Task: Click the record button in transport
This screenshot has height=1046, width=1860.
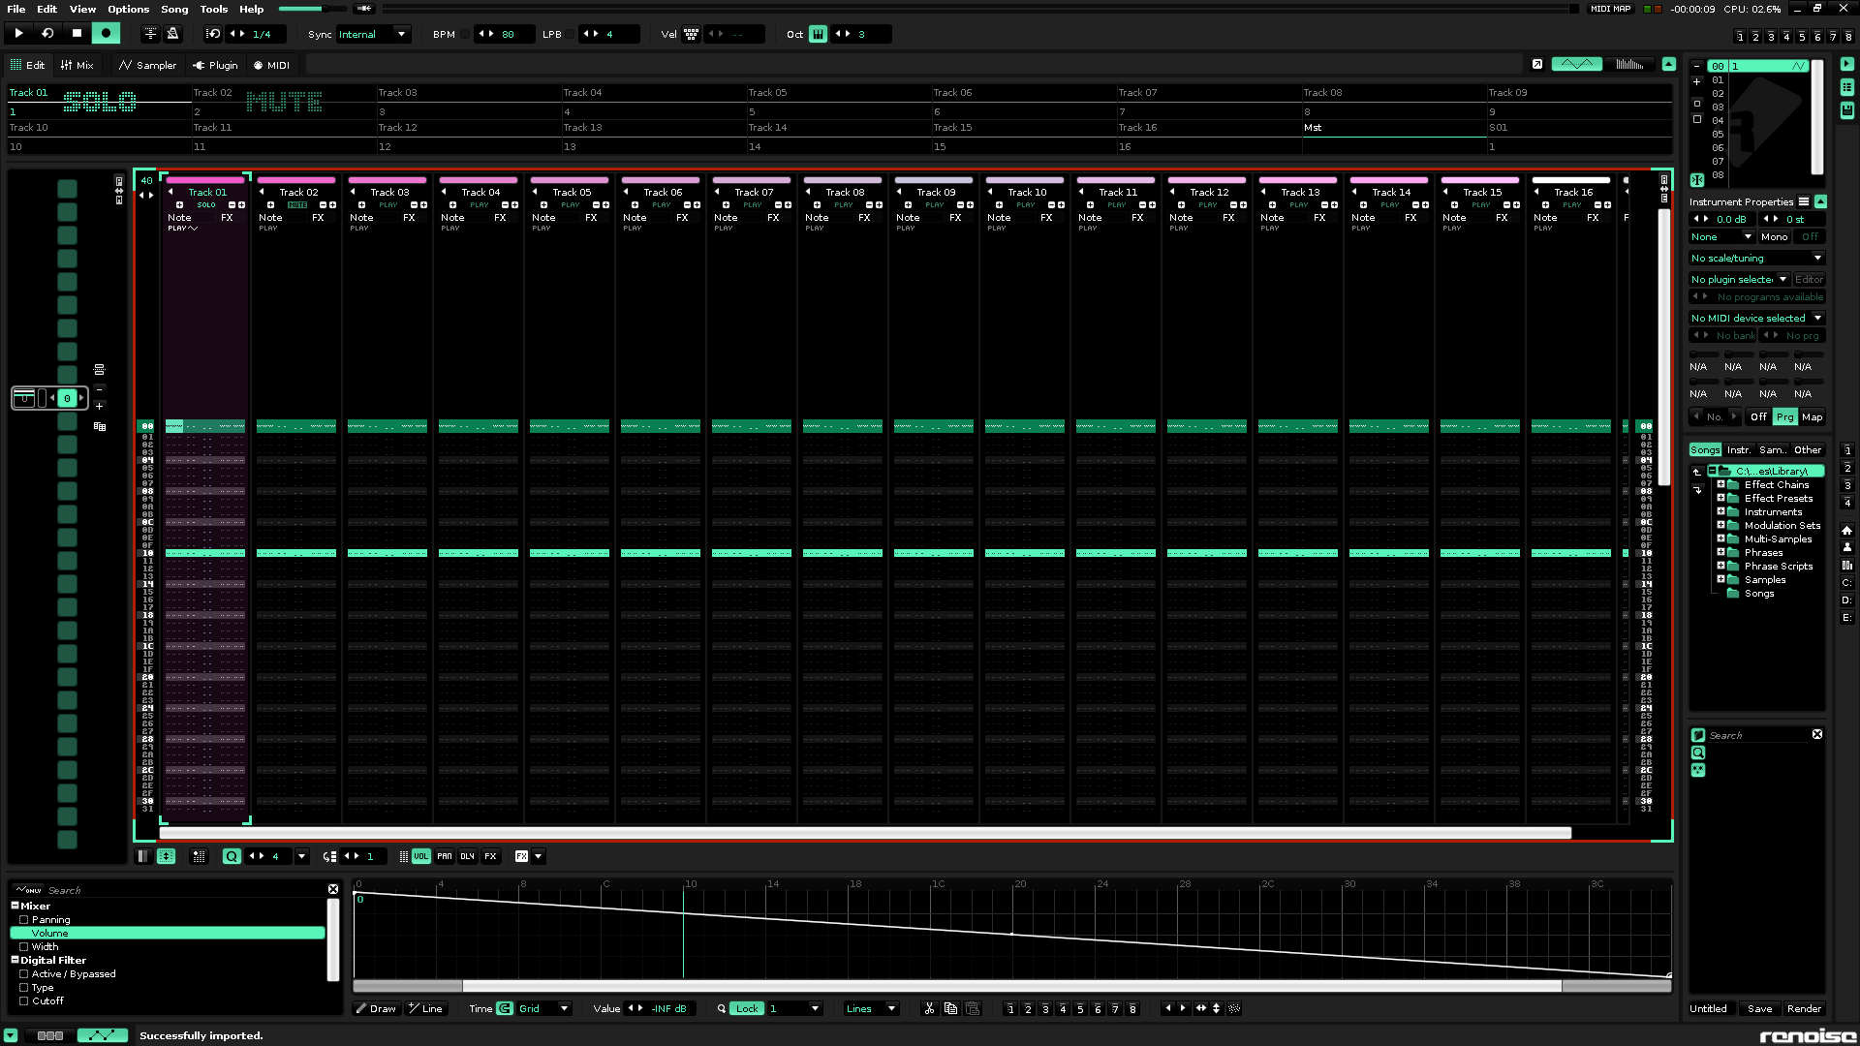Action: 107,34
